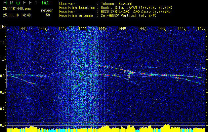Click observer name Takanori Kawachi
Screen dimensions: 208x132
pyautogui.click(x=116, y=4)
